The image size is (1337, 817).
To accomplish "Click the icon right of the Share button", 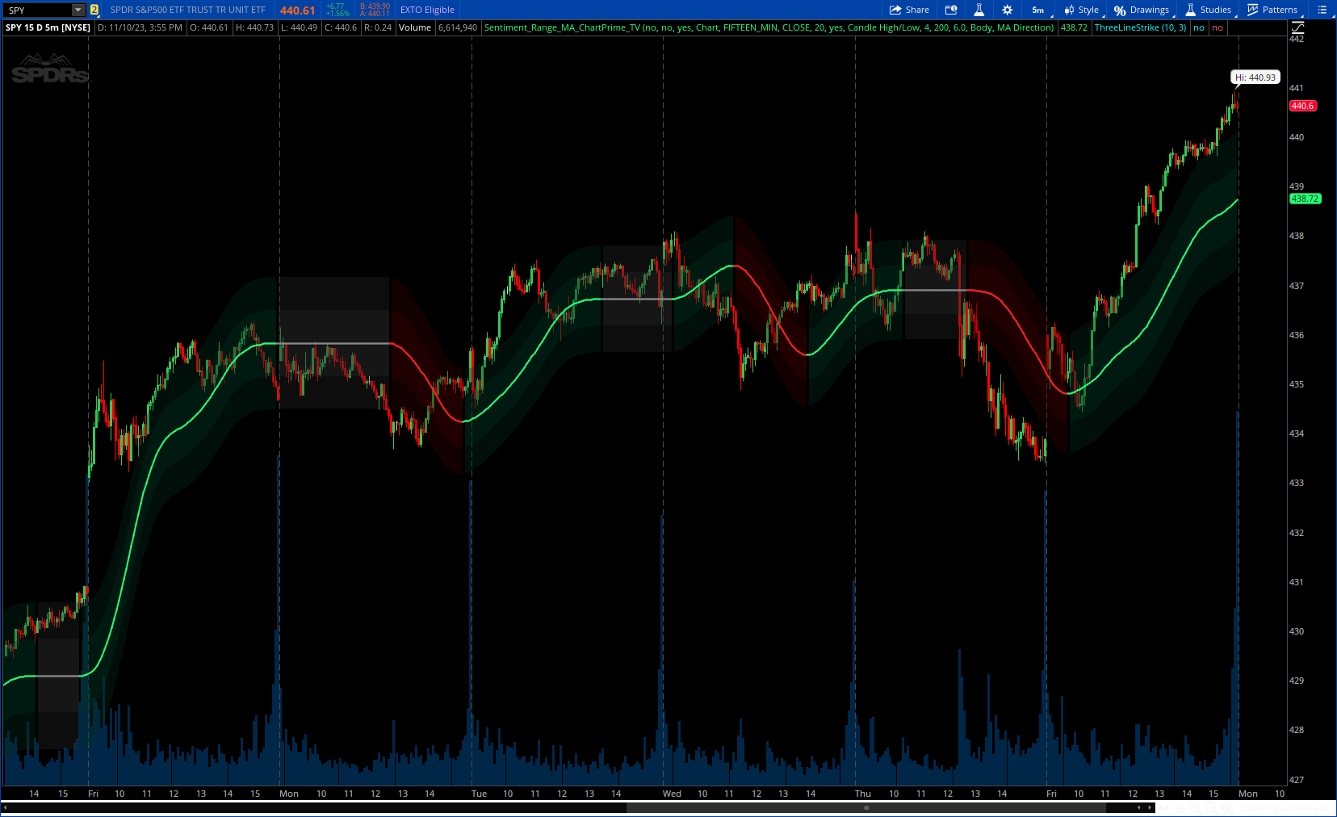I will pos(951,10).
